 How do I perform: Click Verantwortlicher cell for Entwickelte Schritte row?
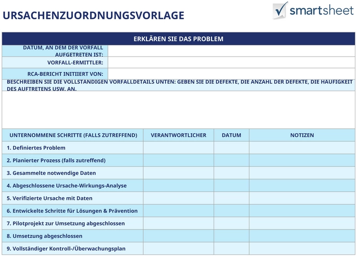[x=178, y=211]
